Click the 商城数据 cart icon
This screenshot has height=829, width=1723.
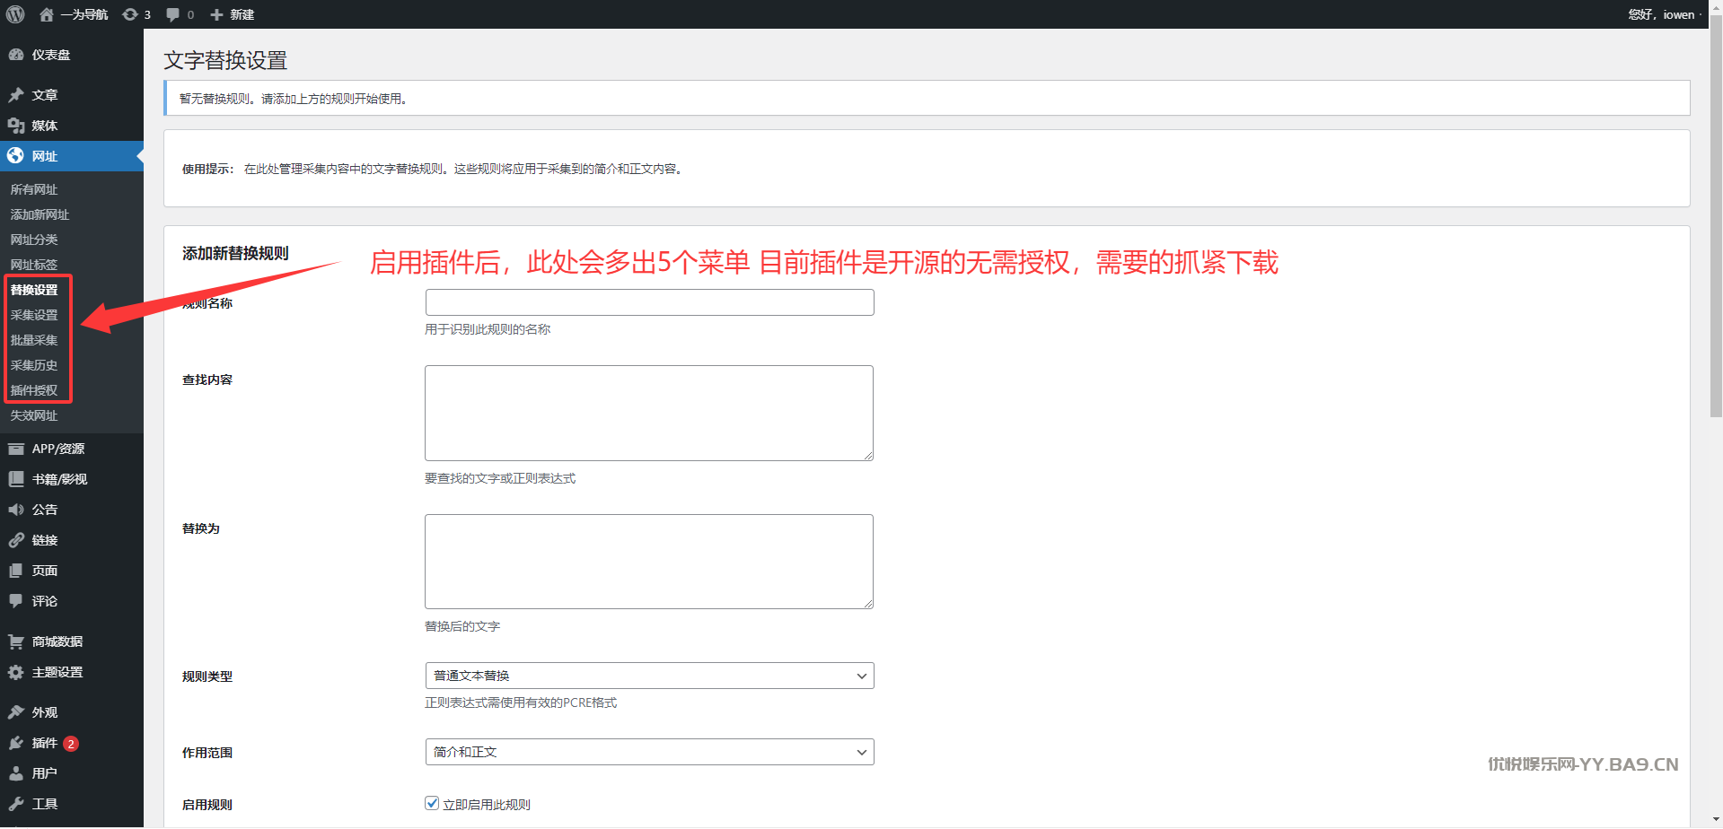16,641
